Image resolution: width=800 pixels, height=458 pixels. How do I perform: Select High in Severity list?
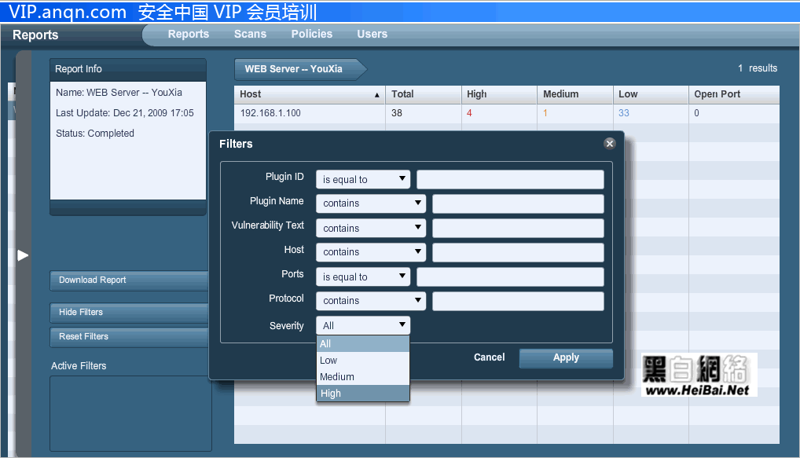pos(362,394)
